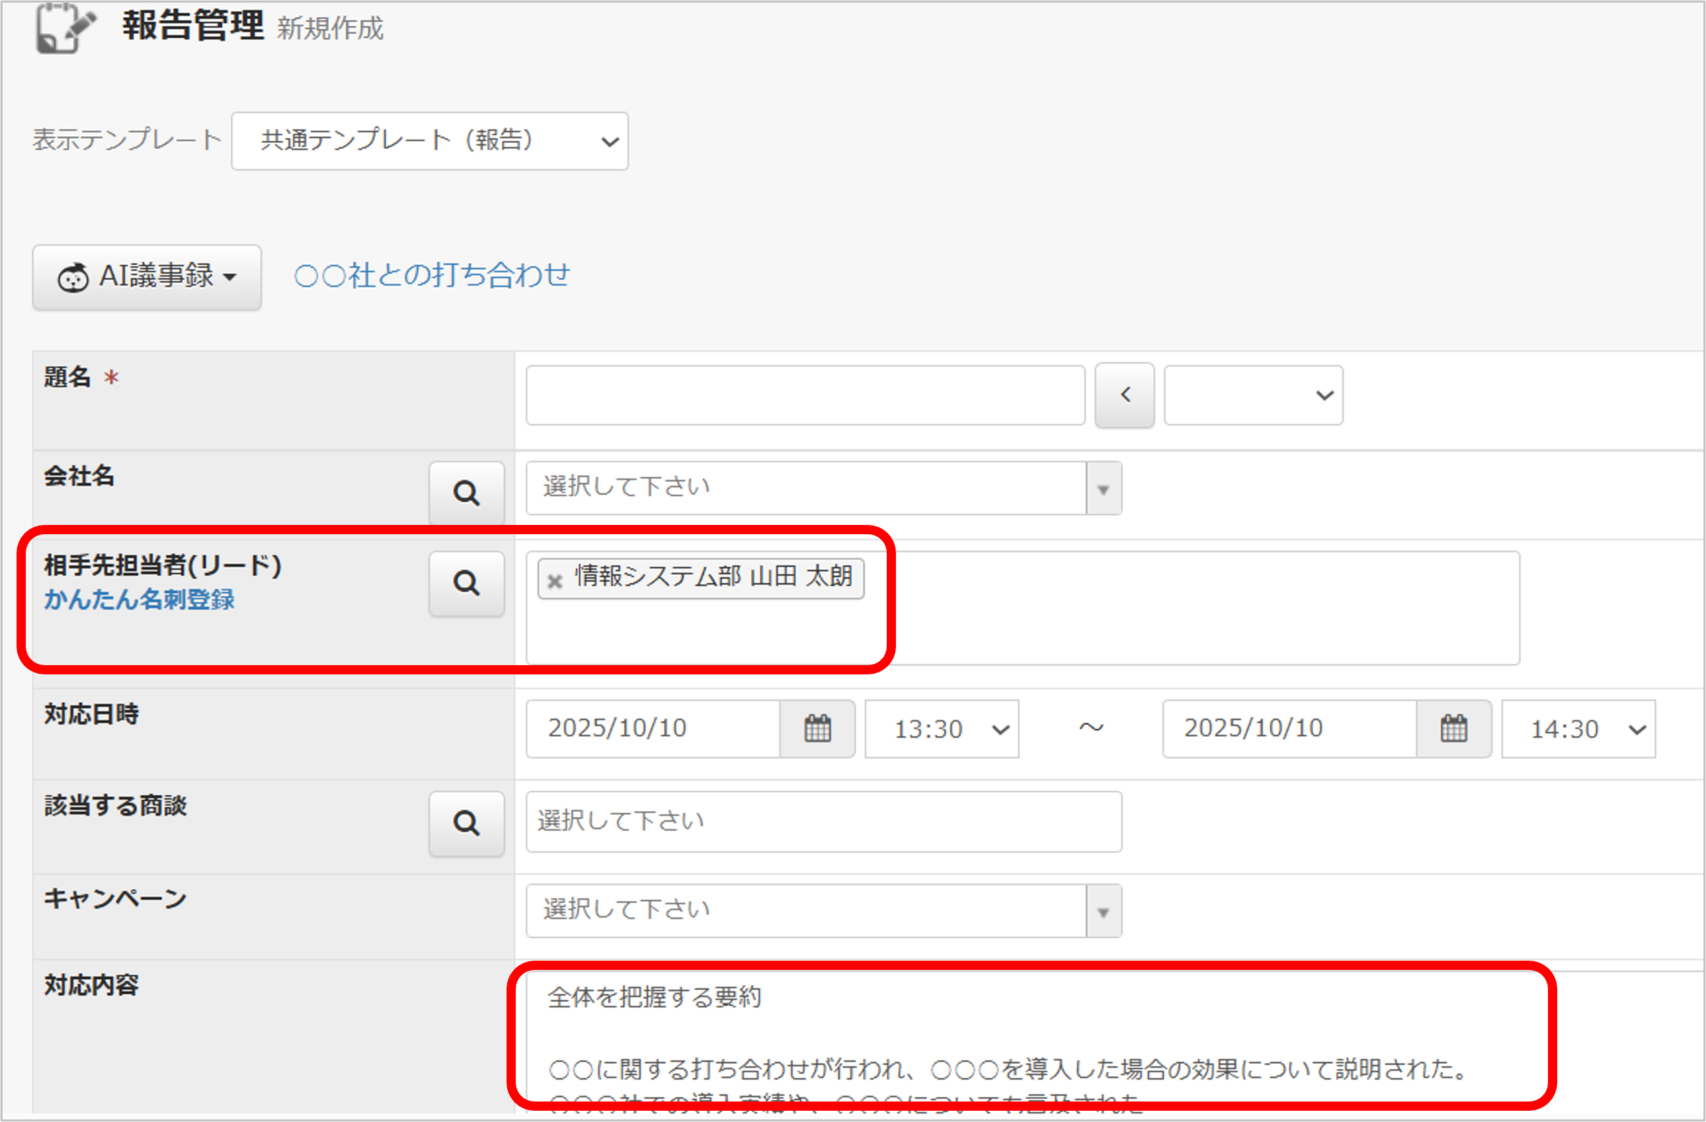Click the search icon beside 相手先担当者(リード)
Image resolution: width=1706 pixels, height=1122 pixels.
[x=466, y=583]
